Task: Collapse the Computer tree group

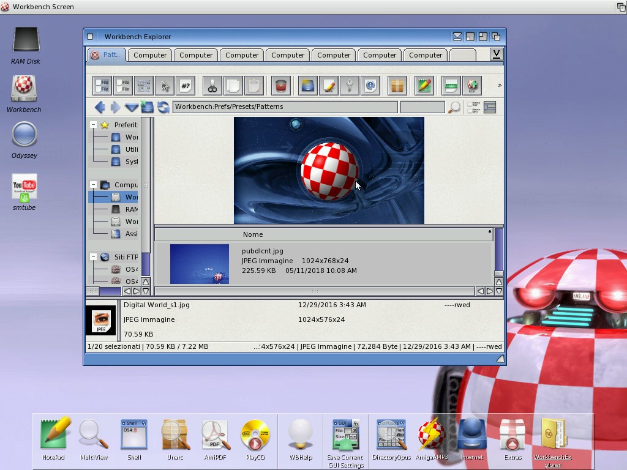Action: (x=94, y=185)
